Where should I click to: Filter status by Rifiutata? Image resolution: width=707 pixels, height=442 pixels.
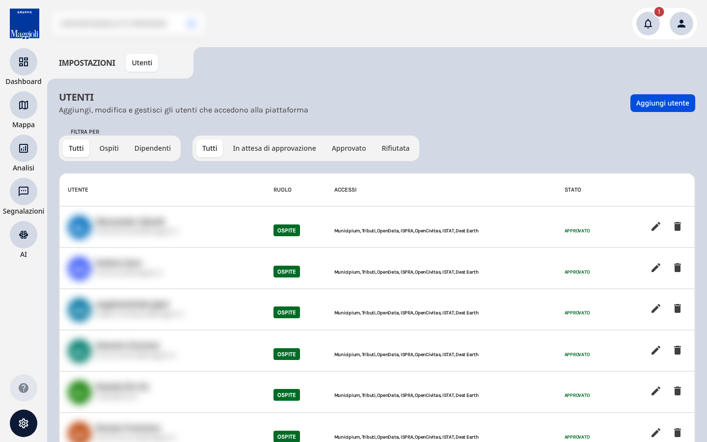(x=396, y=148)
